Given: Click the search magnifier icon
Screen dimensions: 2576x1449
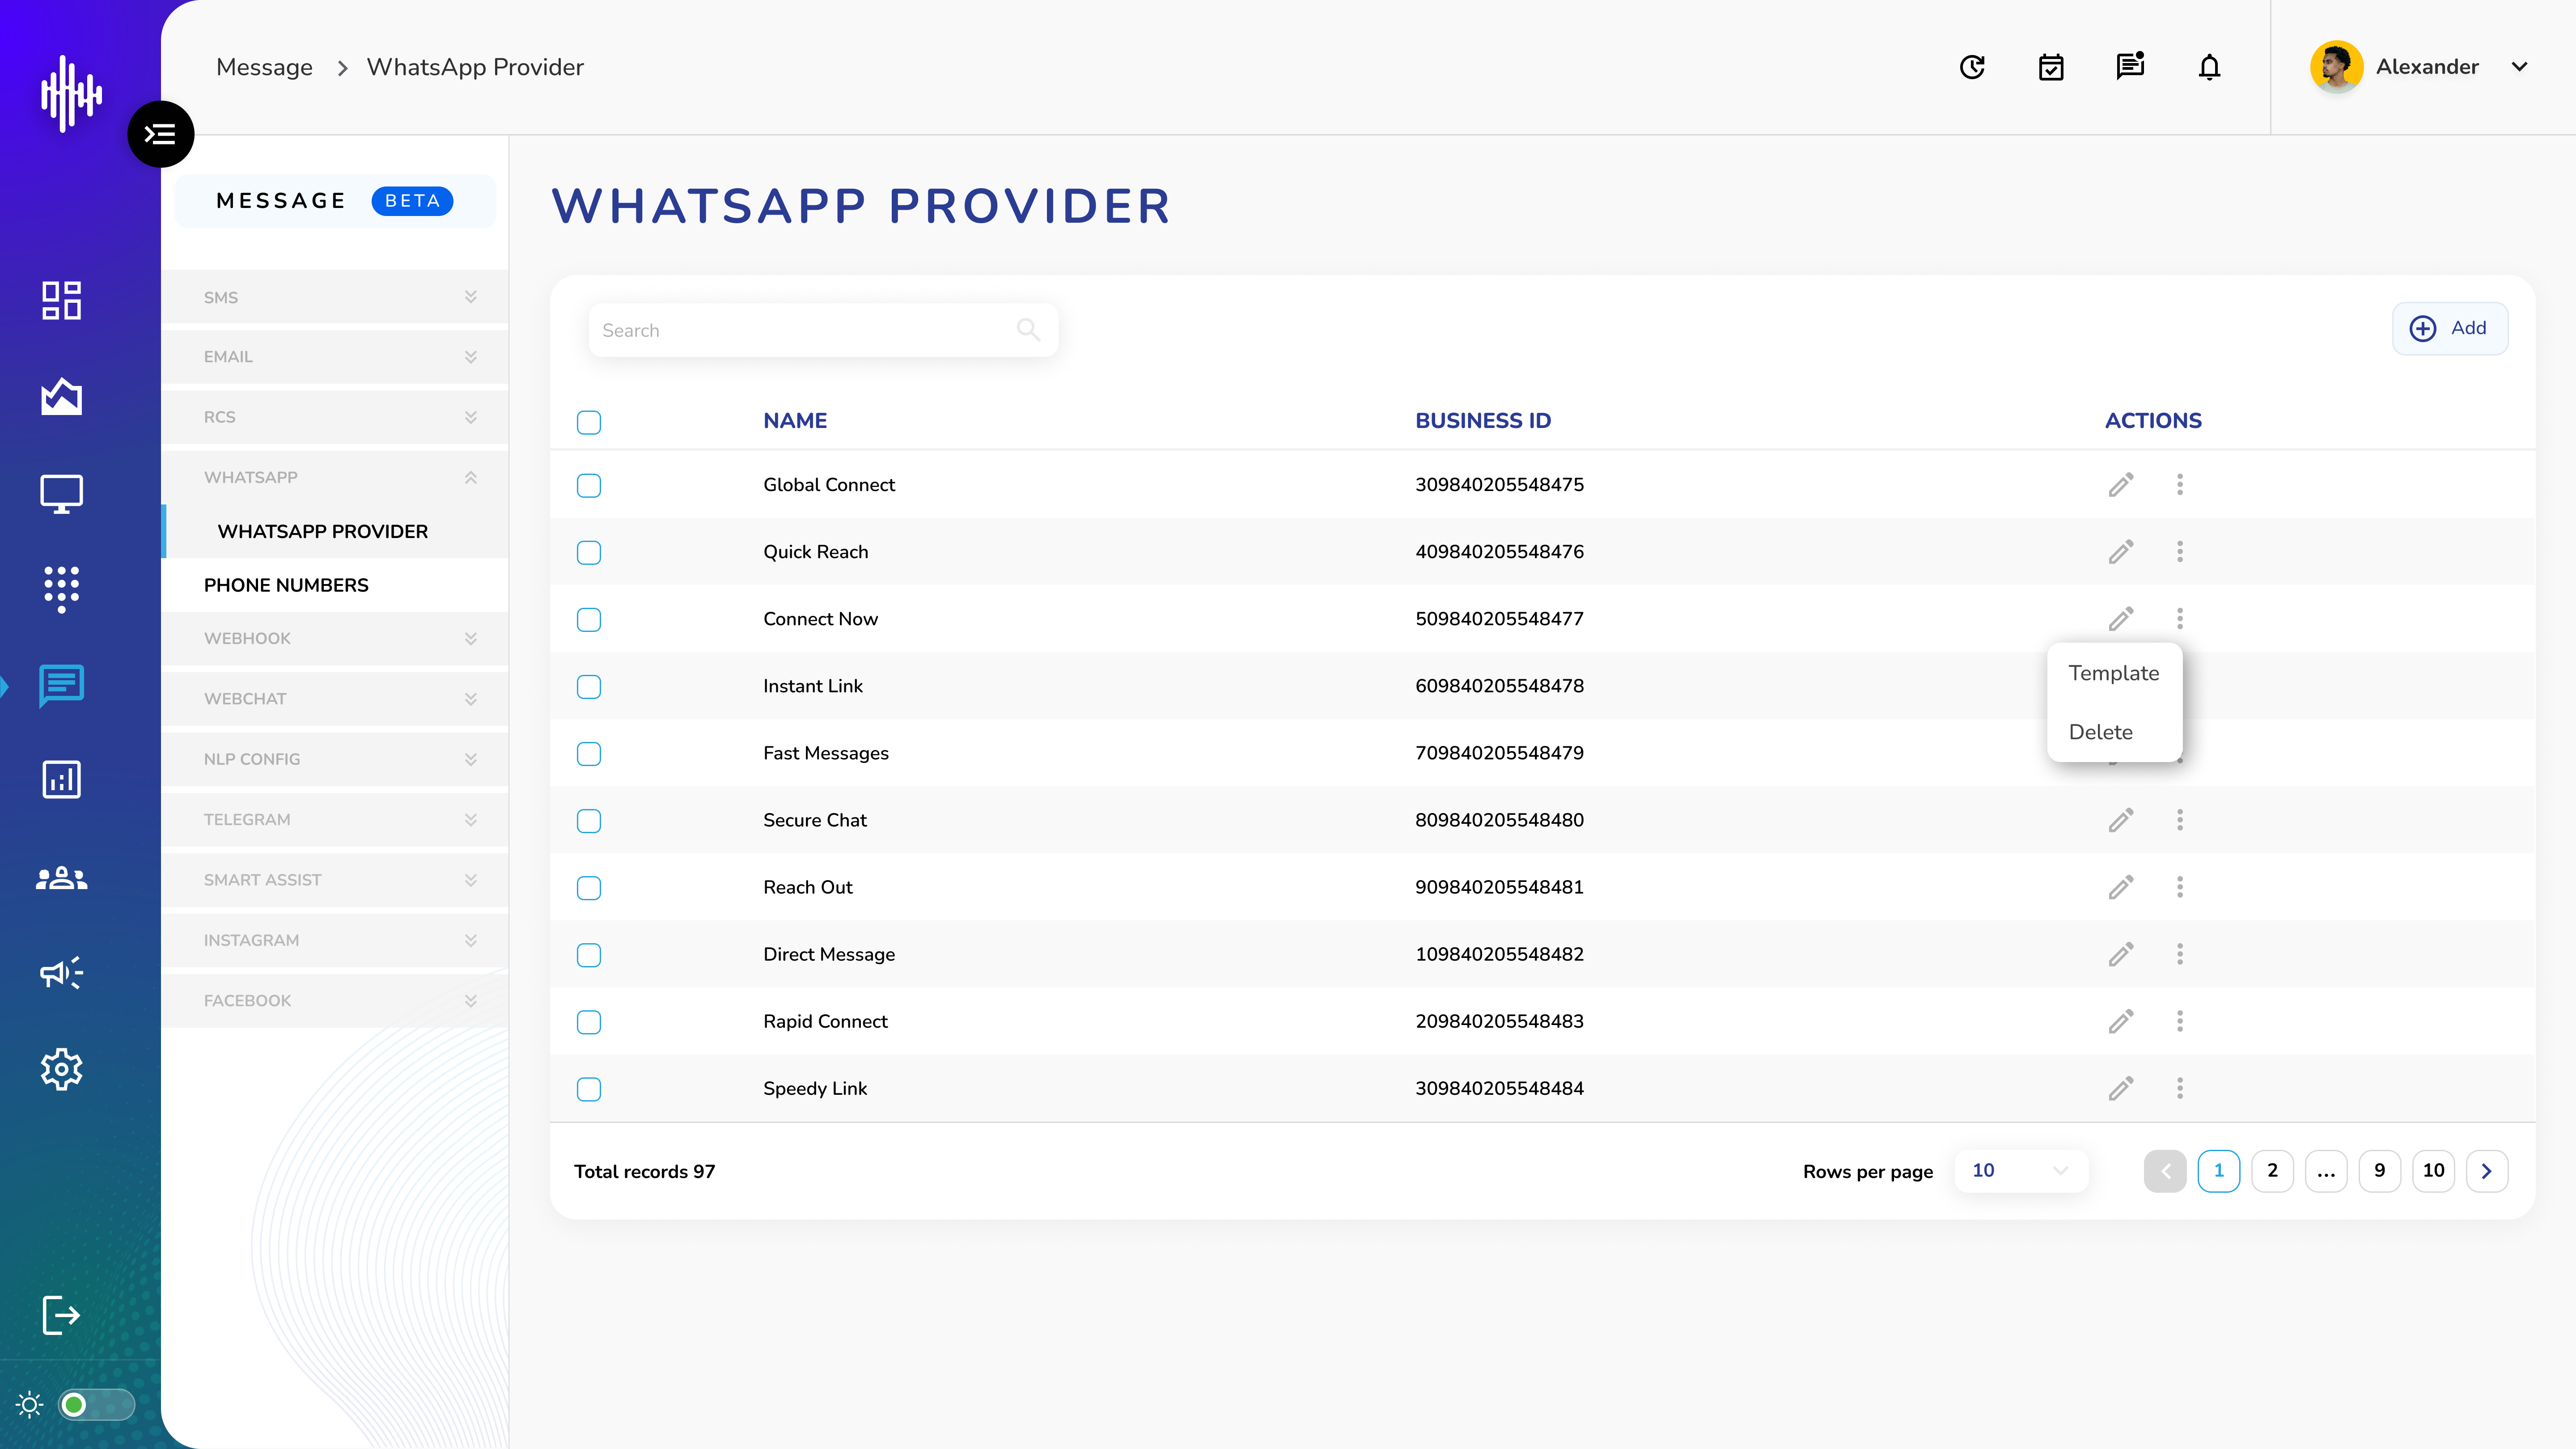Looking at the screenshot, I should click(1028, 329).
